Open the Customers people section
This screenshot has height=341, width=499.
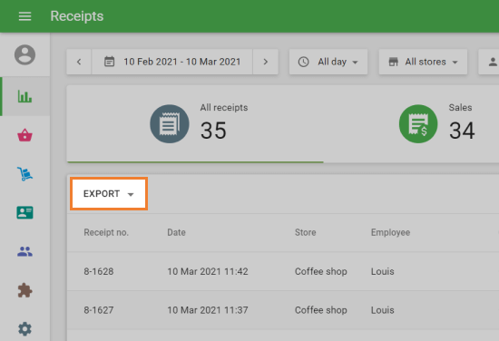point(24,251)
